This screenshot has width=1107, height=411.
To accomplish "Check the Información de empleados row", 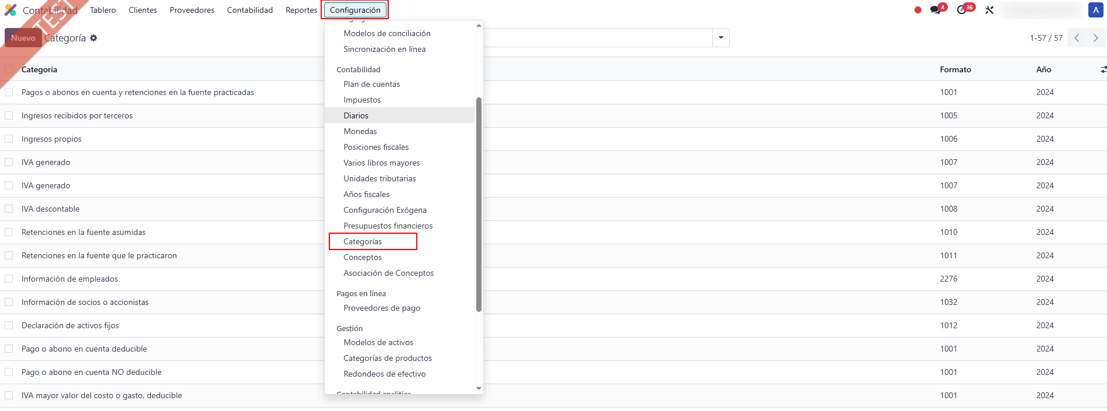I will [x=9, y=279].
